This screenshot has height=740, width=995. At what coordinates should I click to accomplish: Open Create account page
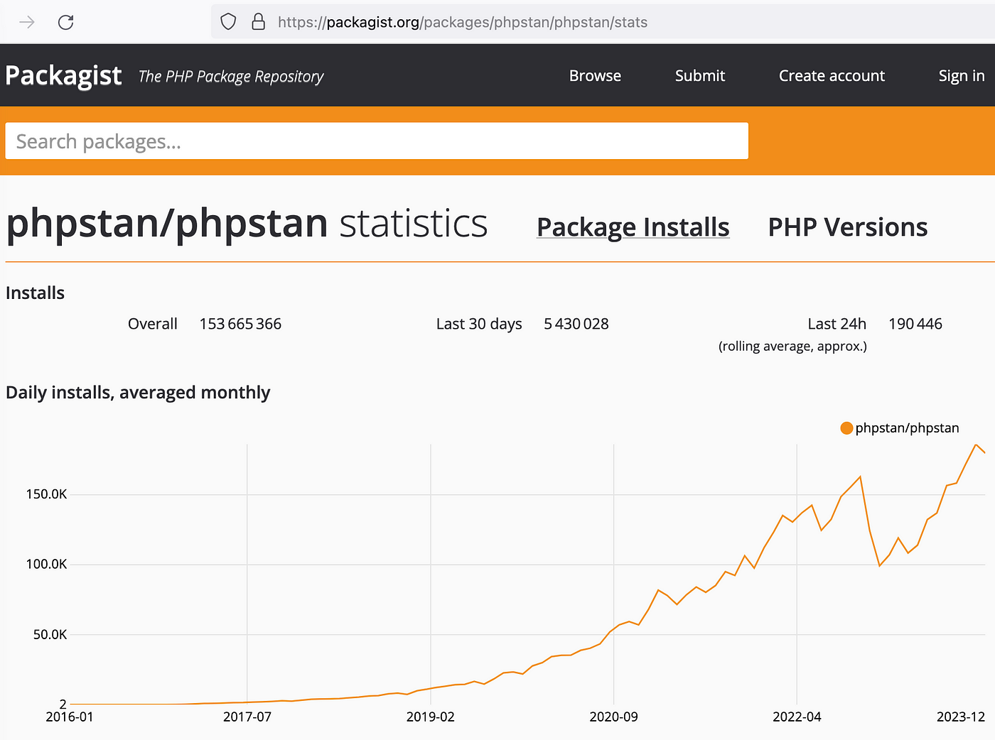[832, 75]
